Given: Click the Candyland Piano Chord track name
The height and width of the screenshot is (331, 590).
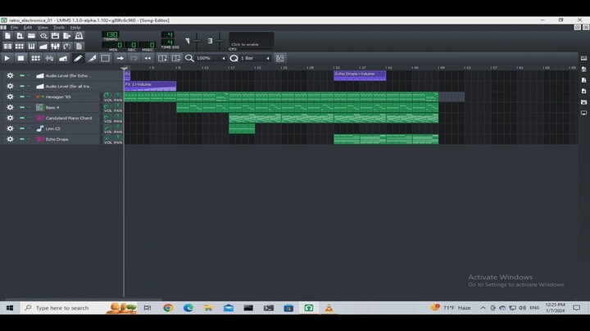Looking at the screenshot, I should click(x=68, y=118).
